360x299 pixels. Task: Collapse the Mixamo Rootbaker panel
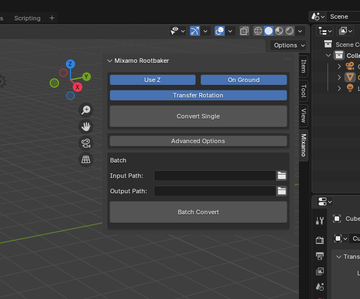pyautogui.click(x=110, y=61)
